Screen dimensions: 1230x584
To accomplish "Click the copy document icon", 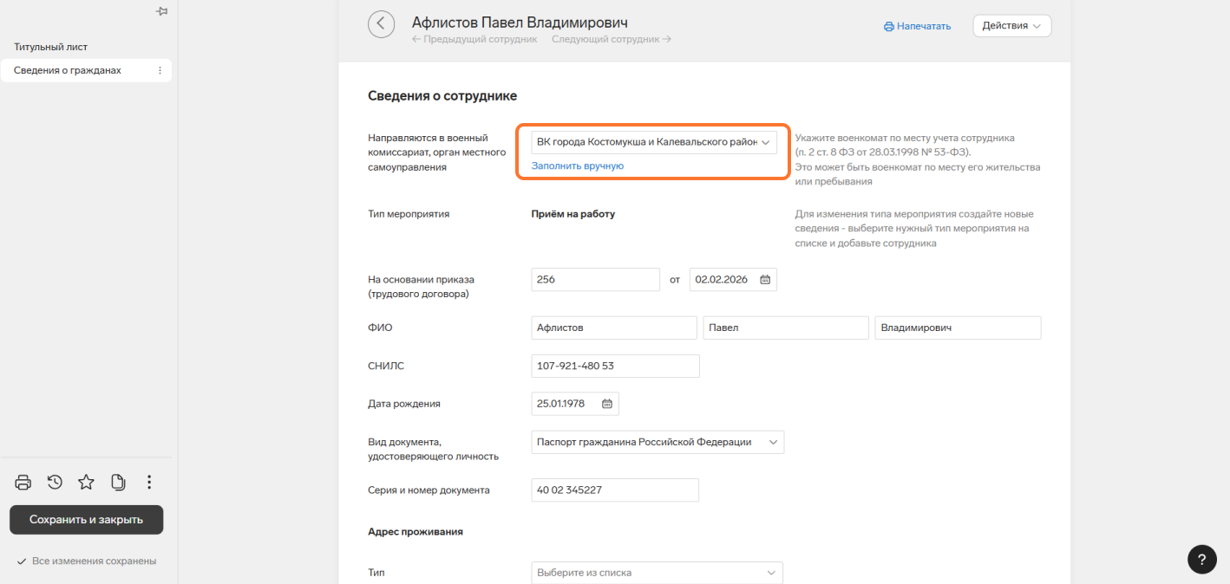I will click(x=118, y=483).
